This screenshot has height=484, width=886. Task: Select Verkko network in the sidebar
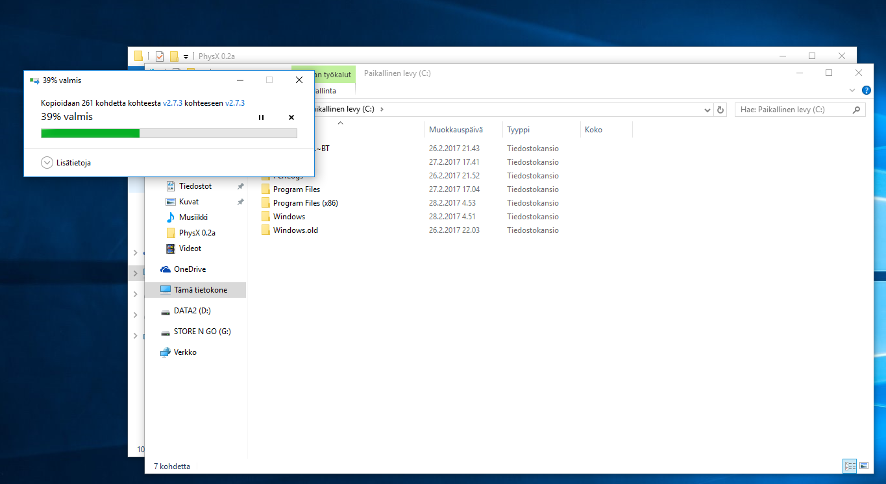click(x=185, y=352)
